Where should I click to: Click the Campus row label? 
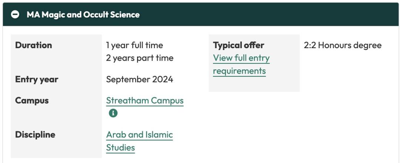coord(31,100)
